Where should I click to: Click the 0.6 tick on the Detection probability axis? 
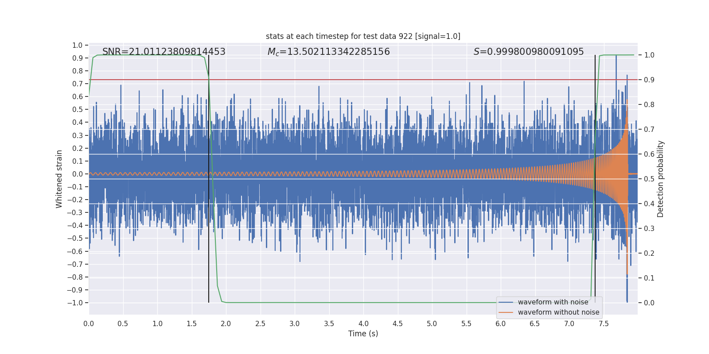pyautogui.click(x=649, y=154)
